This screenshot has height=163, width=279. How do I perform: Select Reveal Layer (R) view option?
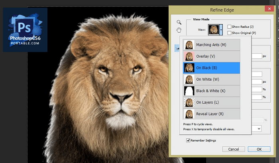[x=211, y=114]
